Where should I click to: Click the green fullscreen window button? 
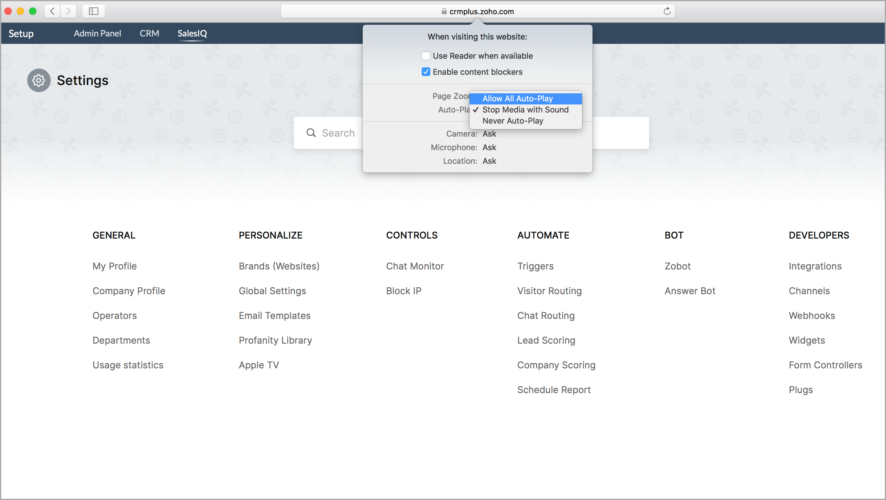33,11
